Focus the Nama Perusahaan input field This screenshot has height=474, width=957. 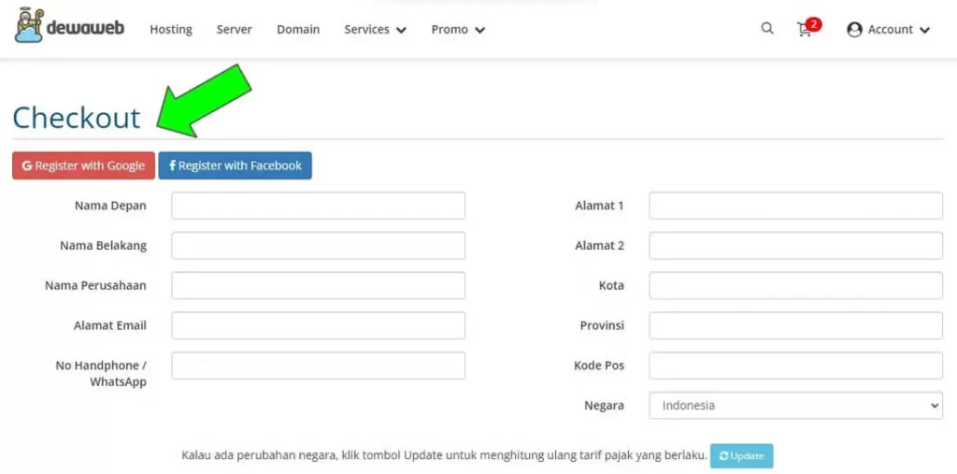[318, 285]
